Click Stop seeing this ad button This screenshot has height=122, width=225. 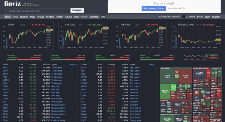pyautogui.click(x=154, y=8)
